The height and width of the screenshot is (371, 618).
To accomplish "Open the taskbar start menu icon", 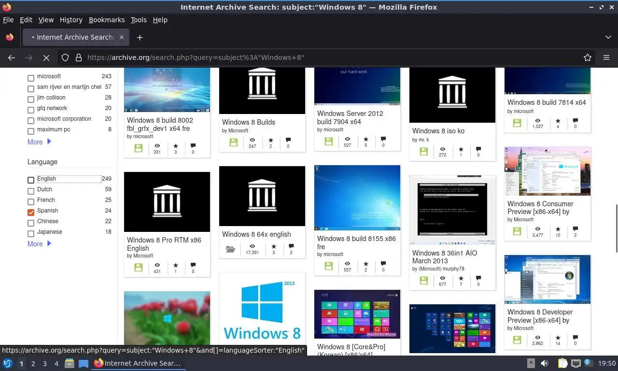I will [x=7, y=363].
